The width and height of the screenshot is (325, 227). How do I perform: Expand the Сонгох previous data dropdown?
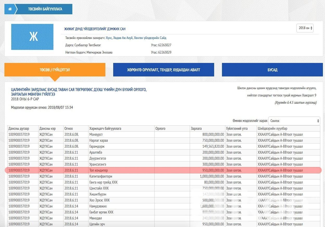tap(294, 121)
